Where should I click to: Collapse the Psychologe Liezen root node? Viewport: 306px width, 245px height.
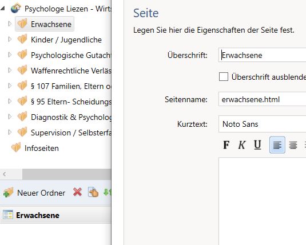[x=3, y=8]
